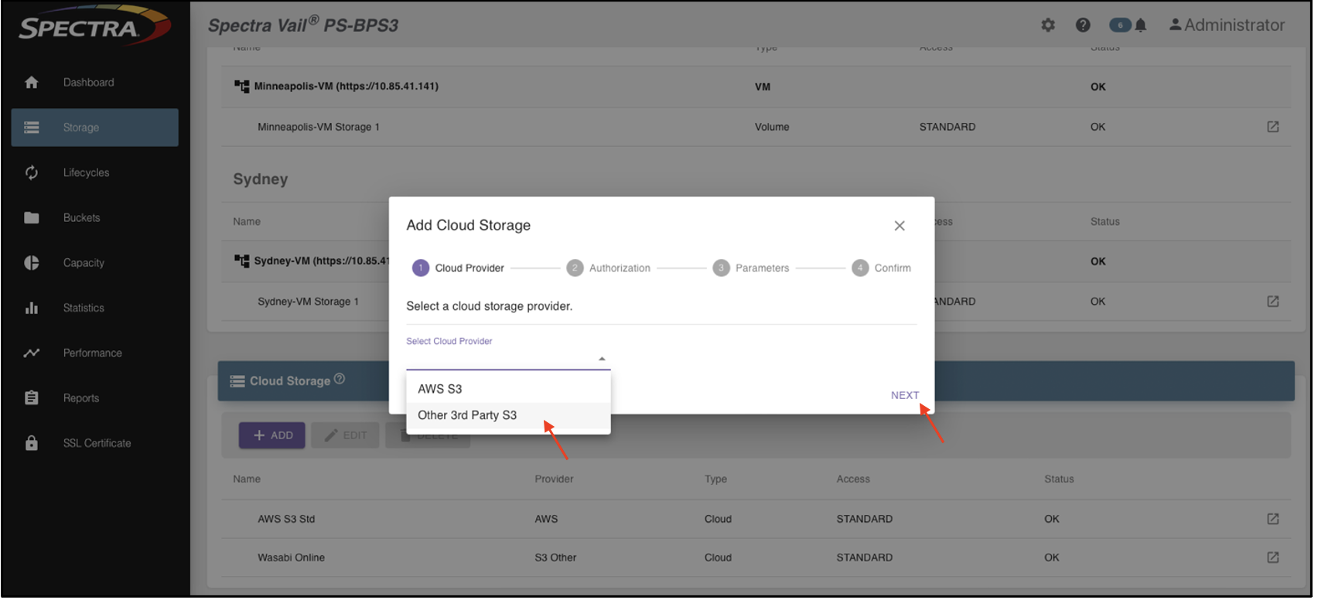
Task: Click the Reports clipboard icon
Action: click(32, 398)
